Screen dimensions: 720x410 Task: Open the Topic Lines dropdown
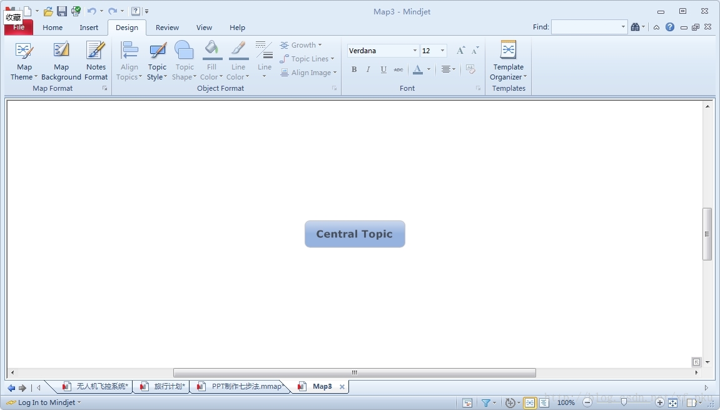coord(307,59)
